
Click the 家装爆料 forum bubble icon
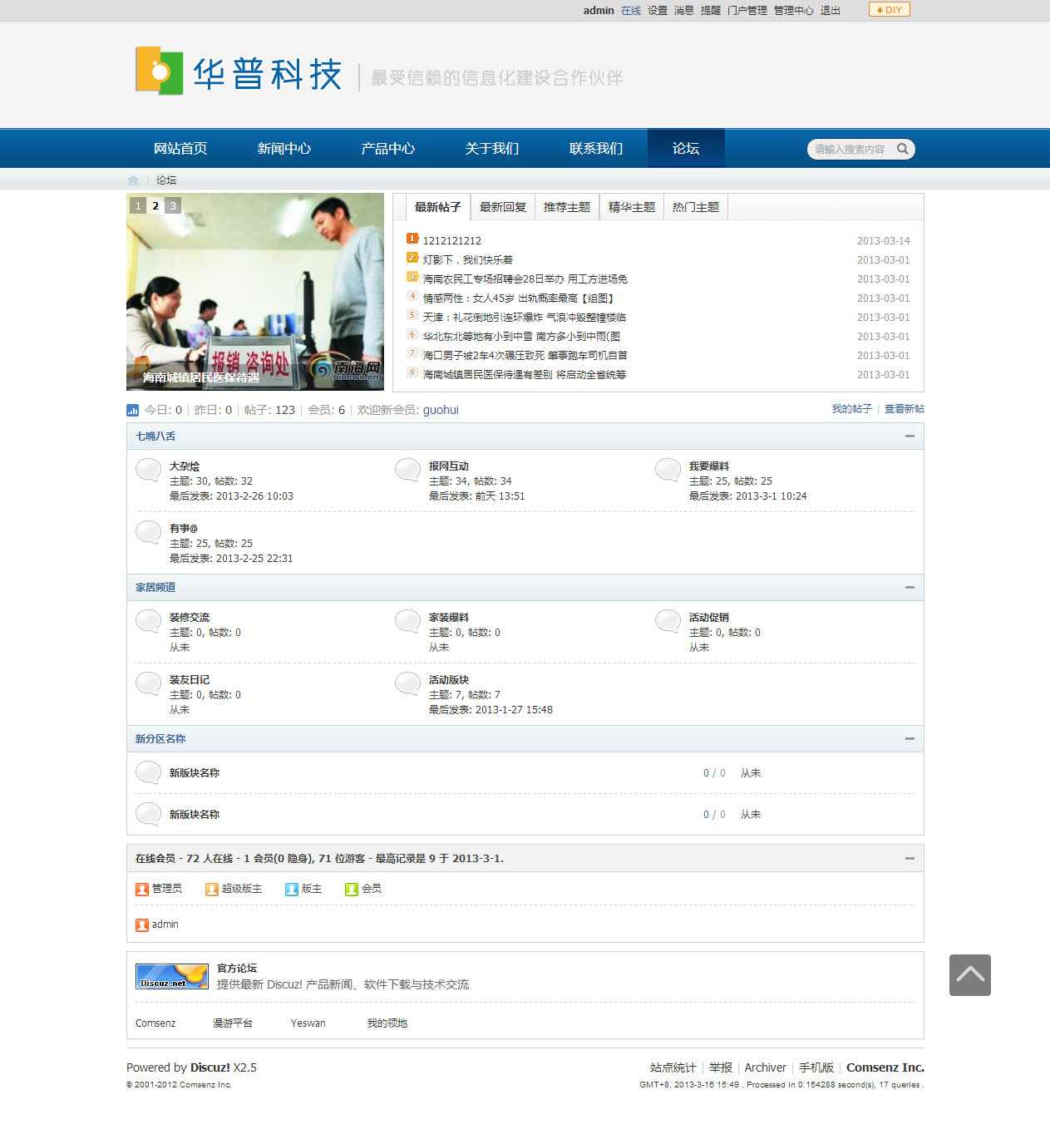(408, 621)
